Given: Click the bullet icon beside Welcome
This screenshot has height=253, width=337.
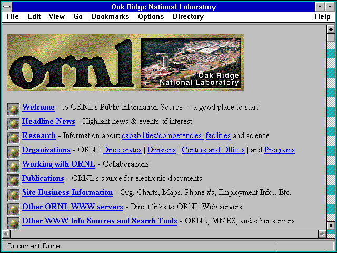Looking at the screenshot, I should 13,109.
